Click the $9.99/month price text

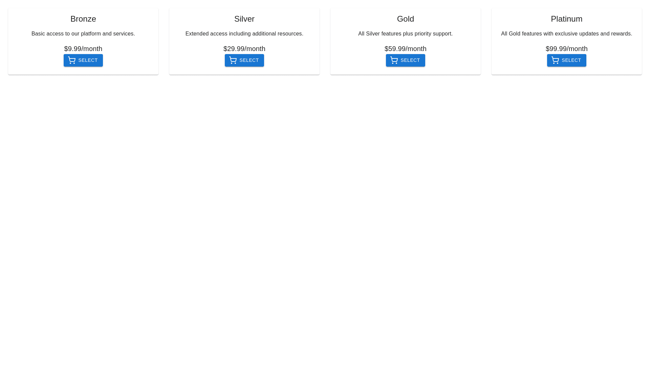(83, 49)
